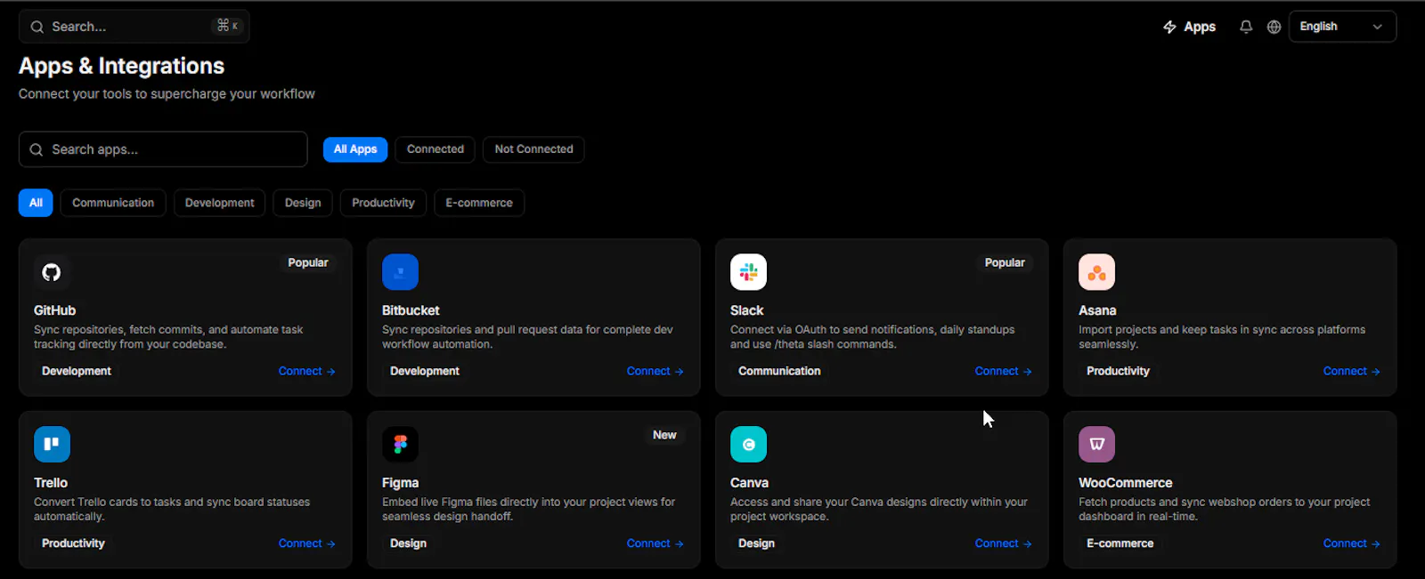Focus the top Search field

click(x=134, y=27)
